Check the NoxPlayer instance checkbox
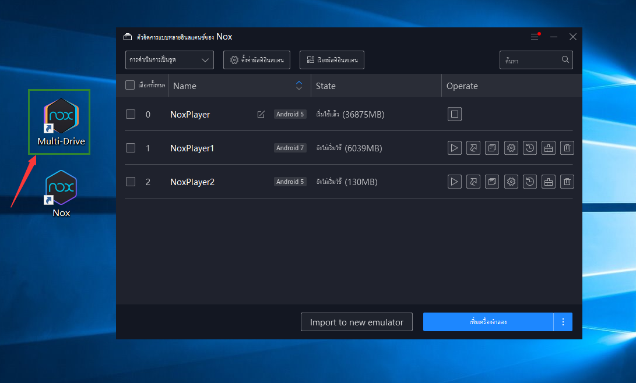This screenshot has height=383, width=636. (x=131, y=114)
